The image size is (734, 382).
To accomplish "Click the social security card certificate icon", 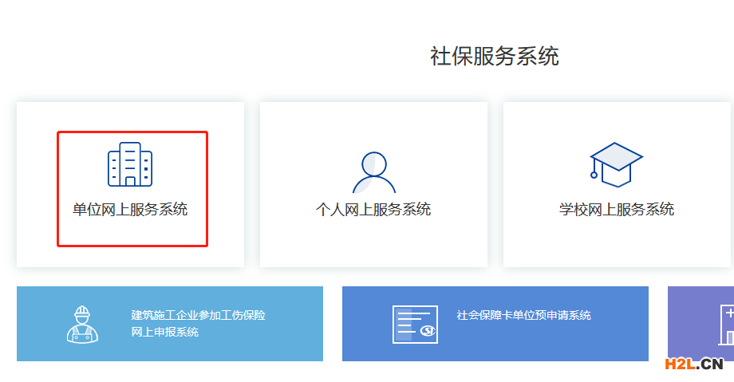I will click(x=415, y=324).
